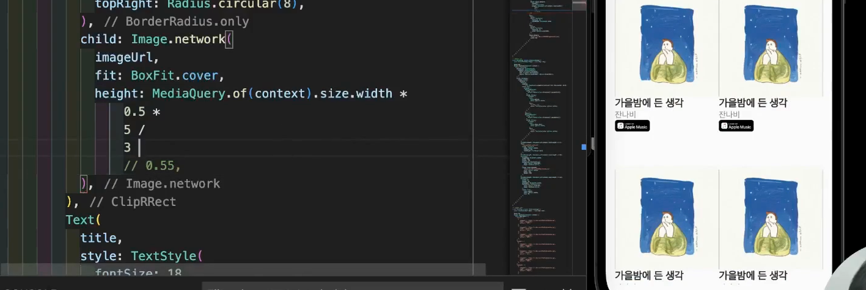The image size is (866, 290).
Task: Click the Apple Music badge in the upper-right album card
Action: pyautogui.click(x=736, y=126)
